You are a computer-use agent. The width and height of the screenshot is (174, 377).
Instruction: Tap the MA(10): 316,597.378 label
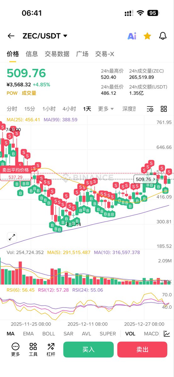pyautogui.click(x=117, y=252)
